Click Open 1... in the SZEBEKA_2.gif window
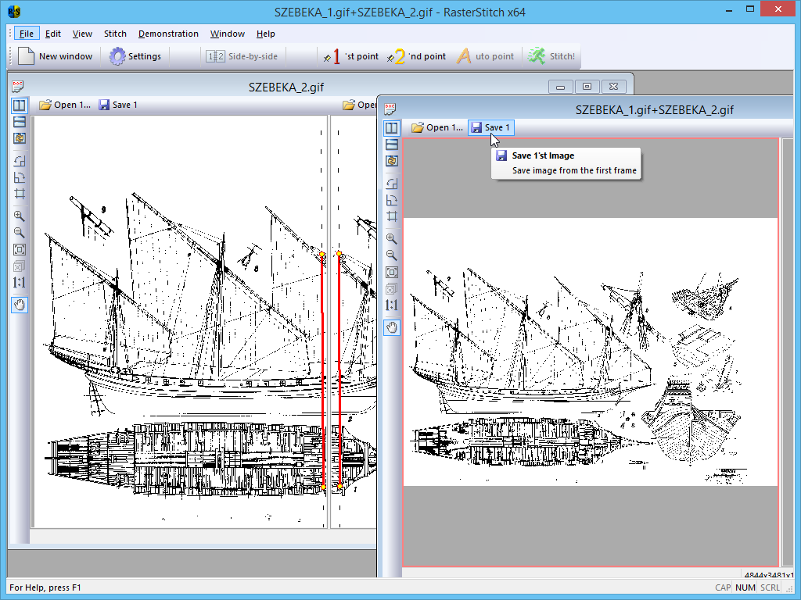This screenshot has height=600, width=801. tap(65, 105)
